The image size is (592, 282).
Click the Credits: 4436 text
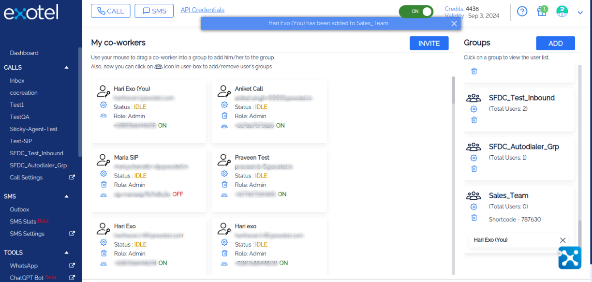click(x=461, y=9)
